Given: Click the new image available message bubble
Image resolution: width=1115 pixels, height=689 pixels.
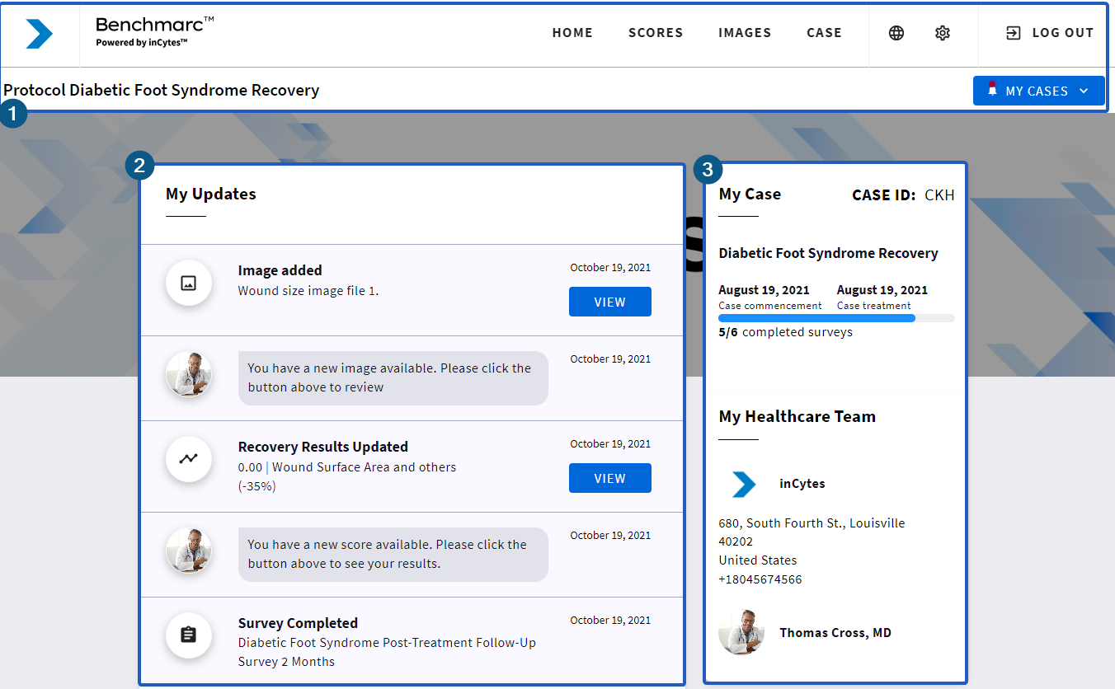Looking at the screenshot, I should coord(393,378).
